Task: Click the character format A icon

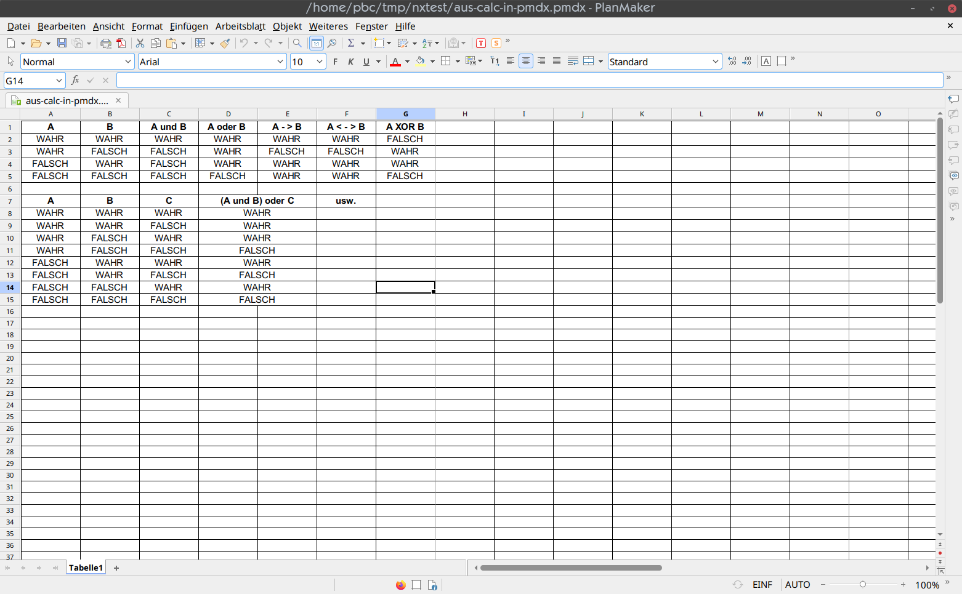Action: (x=766, y=62)
